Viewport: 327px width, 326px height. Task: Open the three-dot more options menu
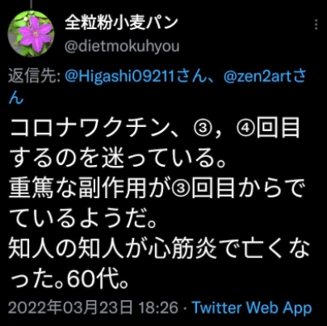tap(317, 24)
